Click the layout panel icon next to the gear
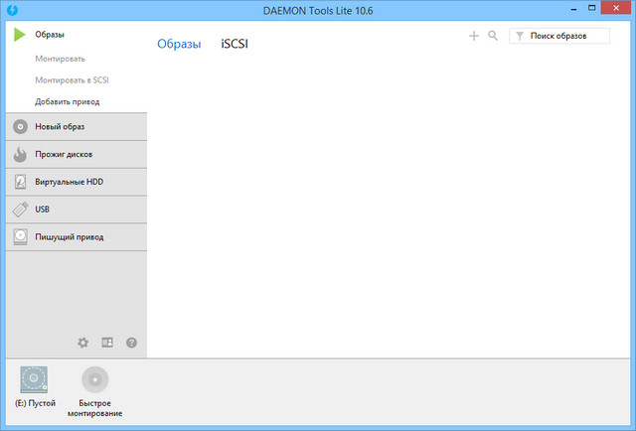636x431 pixels. [107, 343]
